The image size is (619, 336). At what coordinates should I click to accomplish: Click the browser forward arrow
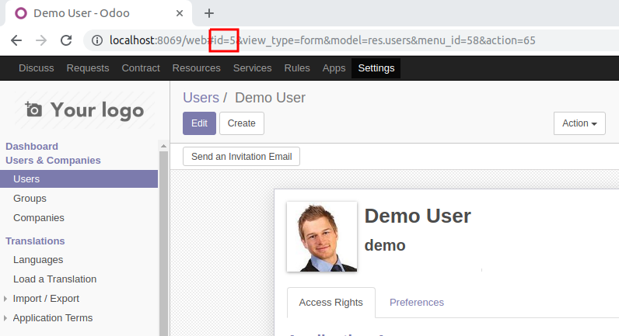pos(41,40)
